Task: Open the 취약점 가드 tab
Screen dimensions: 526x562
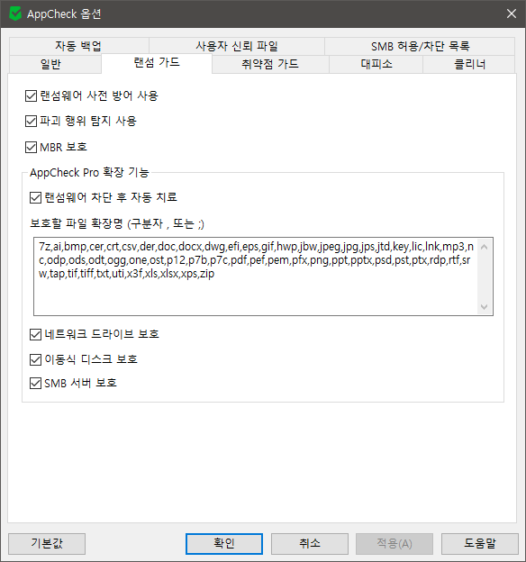Action: 270,65
